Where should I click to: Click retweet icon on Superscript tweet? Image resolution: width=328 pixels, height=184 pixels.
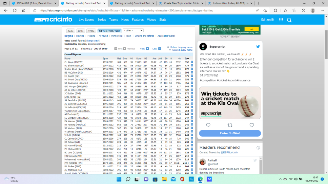coord(230,125)
